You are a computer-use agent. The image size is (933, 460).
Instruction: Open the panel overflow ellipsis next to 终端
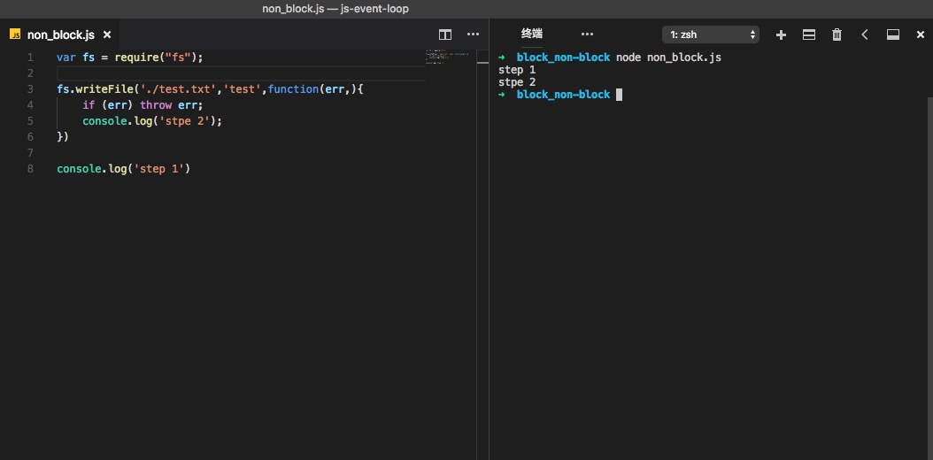pos(587,34)
